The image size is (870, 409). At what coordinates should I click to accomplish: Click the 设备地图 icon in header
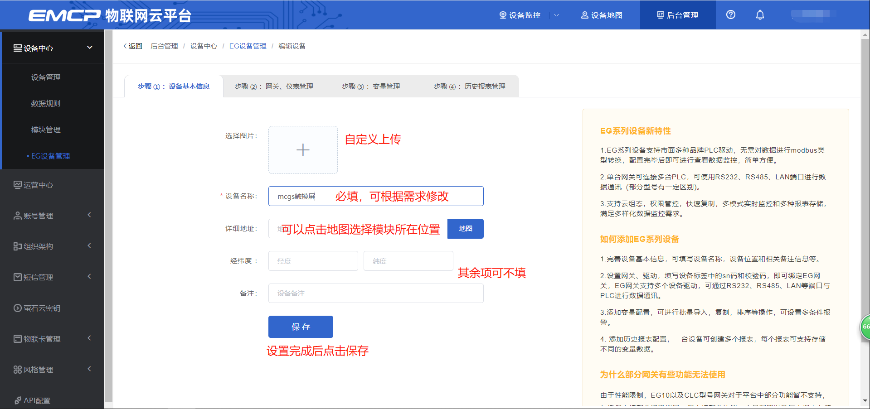584,15
